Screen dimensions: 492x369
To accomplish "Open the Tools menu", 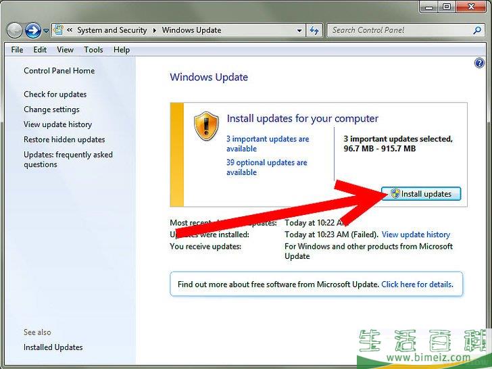I will coord(93,49).
